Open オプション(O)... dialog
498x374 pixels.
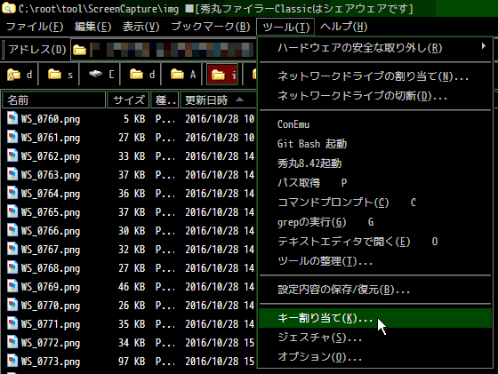tap(375, 357)
